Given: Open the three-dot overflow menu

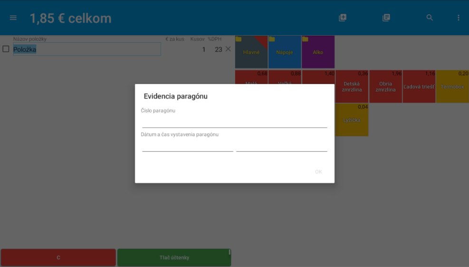Looking at the screenshot, I should 459,18.
